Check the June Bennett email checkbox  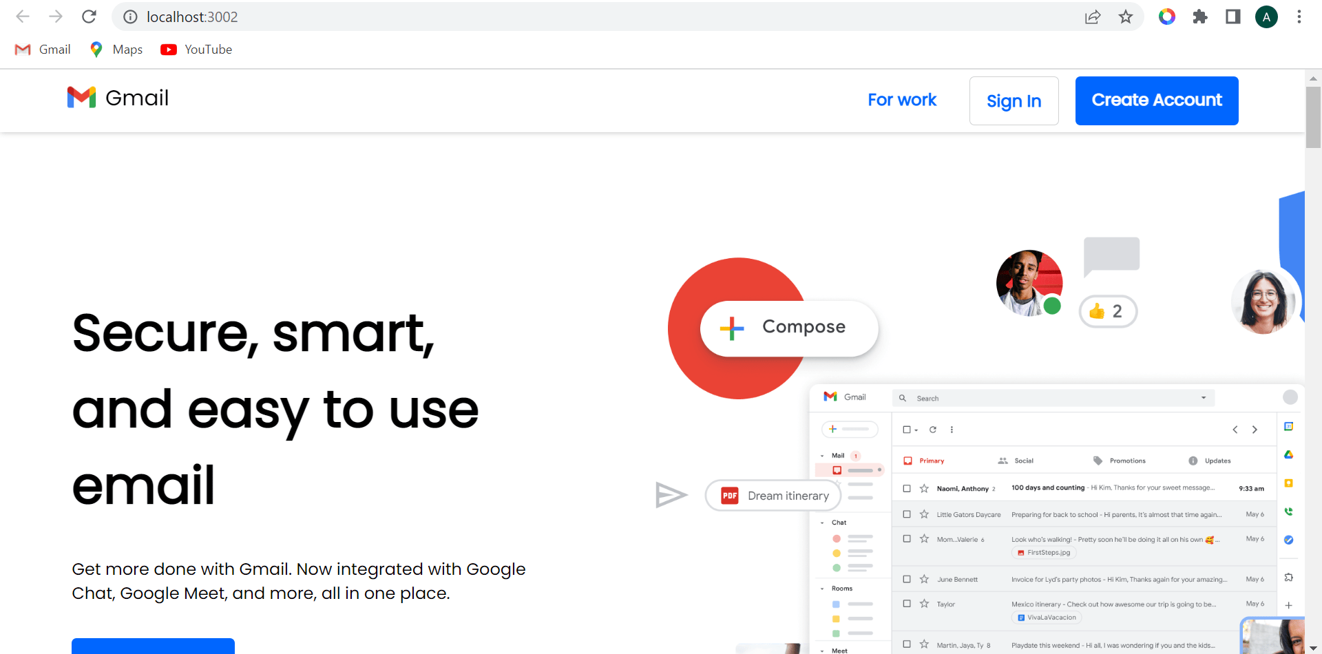pos(907,579)
